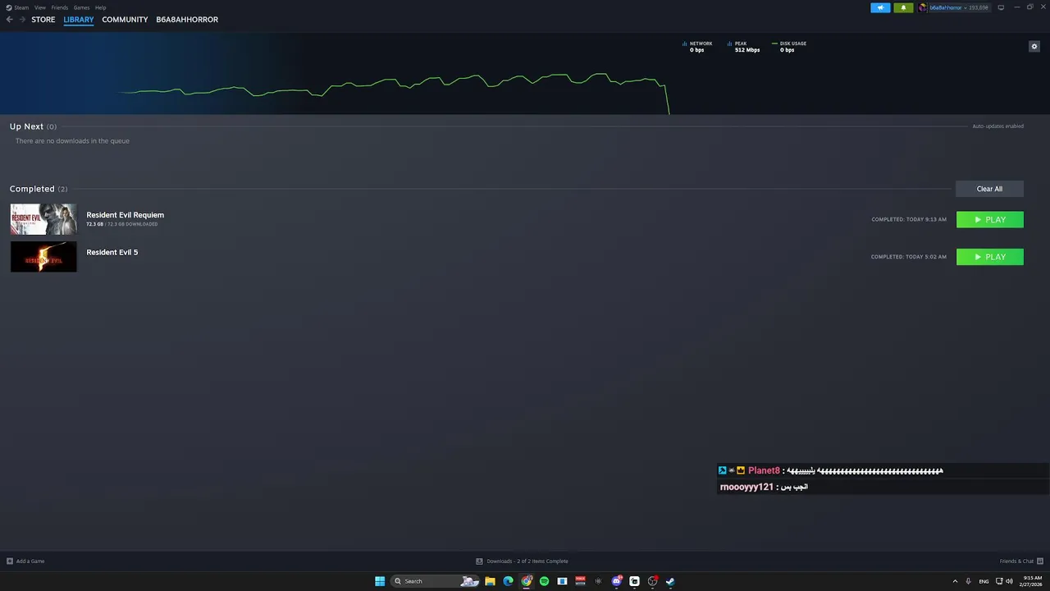Open download settings with the gear icon

[x=1034, y=46]
